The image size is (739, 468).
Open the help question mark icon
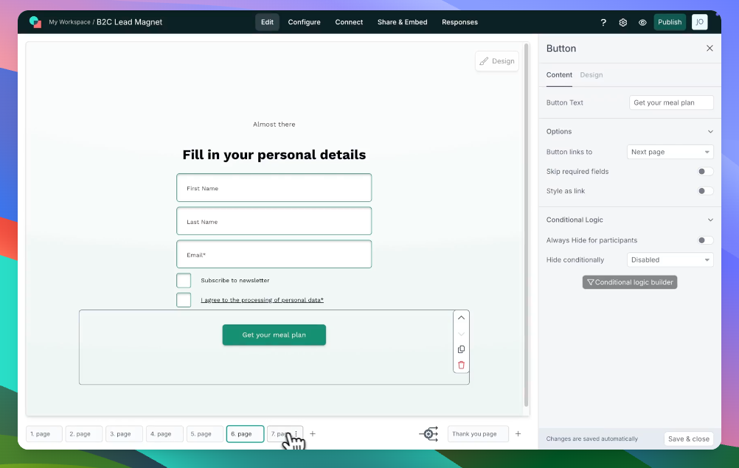(x=603, y=22)
